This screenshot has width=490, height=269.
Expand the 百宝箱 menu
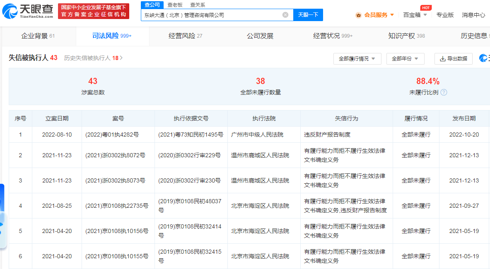(x=415, y=15)
